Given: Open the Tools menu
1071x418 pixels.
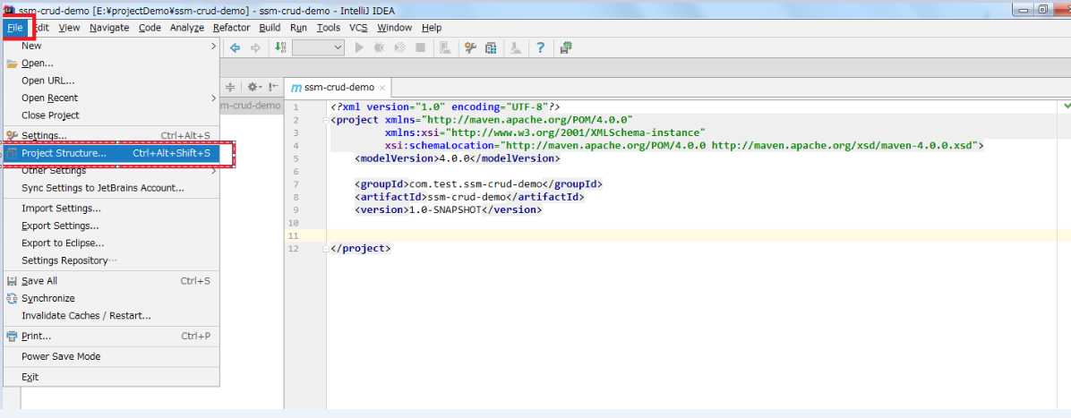Looking at the screenshot, I should coord(329,28).
